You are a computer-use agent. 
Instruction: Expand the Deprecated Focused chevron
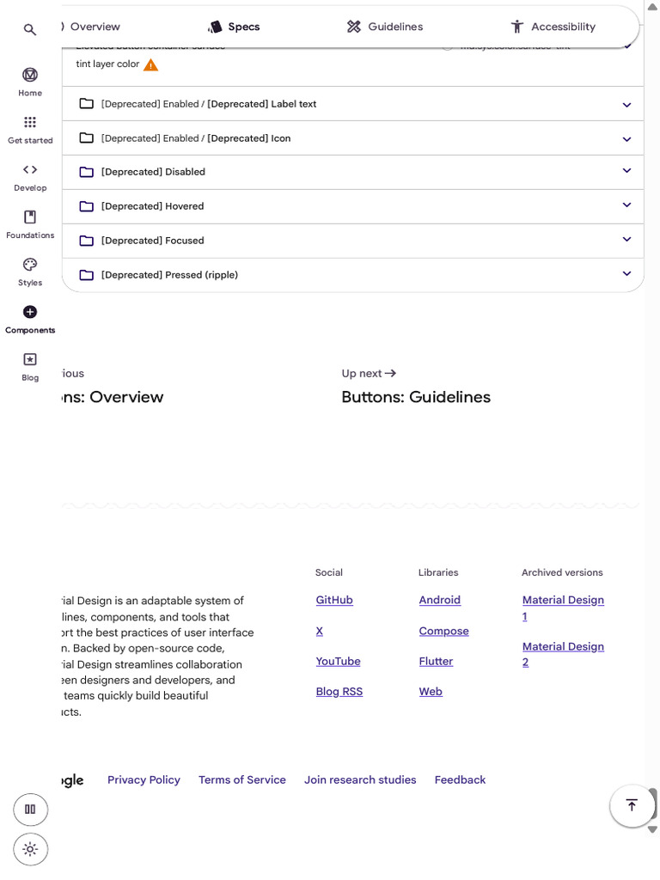point(626,239)
